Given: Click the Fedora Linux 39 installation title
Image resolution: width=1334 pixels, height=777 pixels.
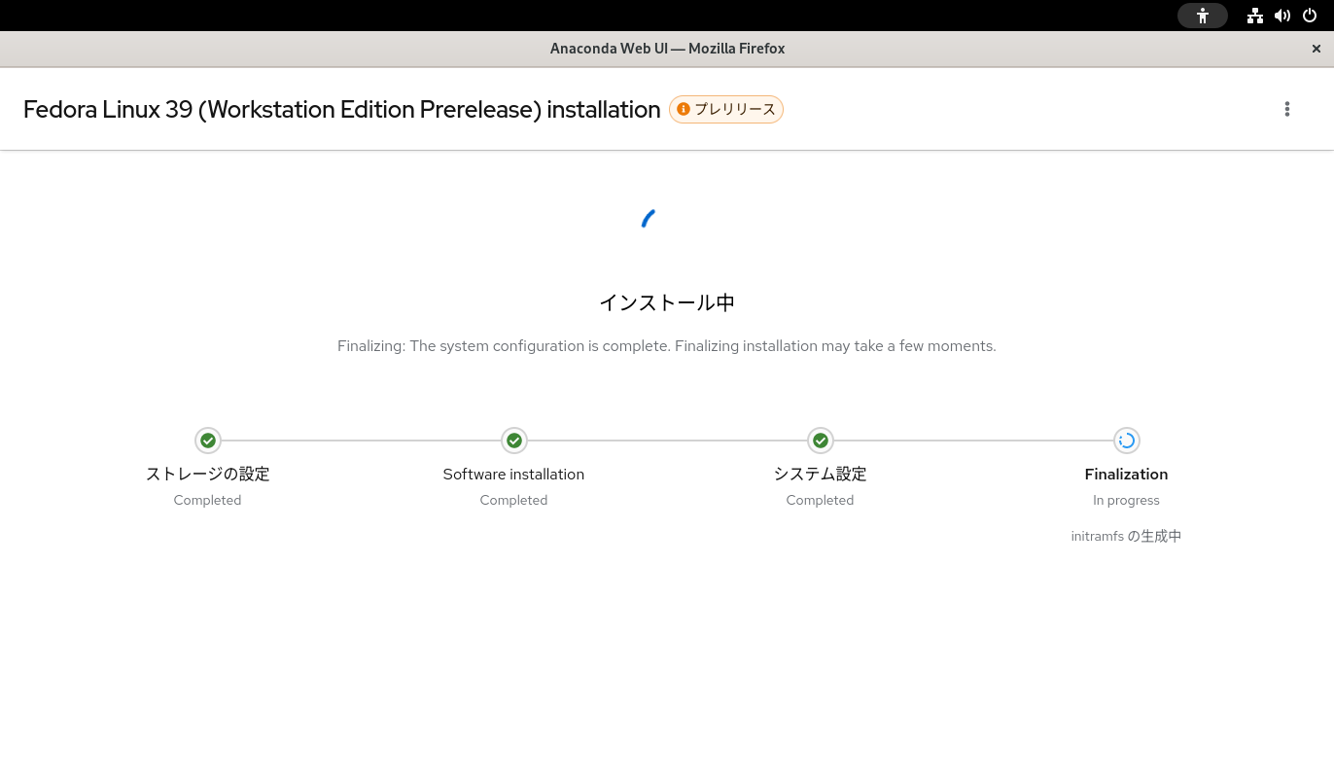Looking at the screenshot, I should point(342,109).
